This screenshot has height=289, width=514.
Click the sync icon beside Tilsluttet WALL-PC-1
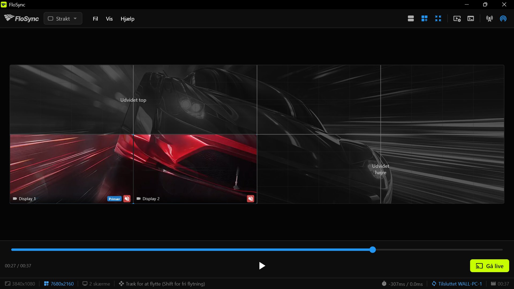coord(434,284)
